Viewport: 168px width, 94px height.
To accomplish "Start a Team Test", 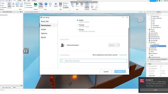I will (x=92, y=5).
